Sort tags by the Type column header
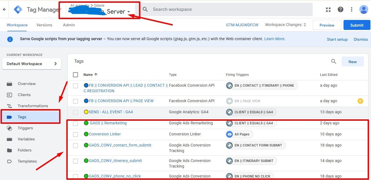The height and width of the screenshot is (180, 371). [173, 75]
